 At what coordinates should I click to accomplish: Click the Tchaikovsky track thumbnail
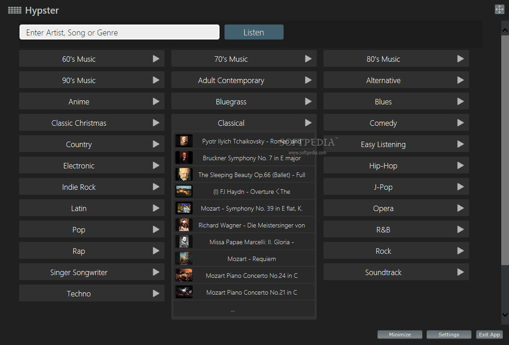coord(184,141)
